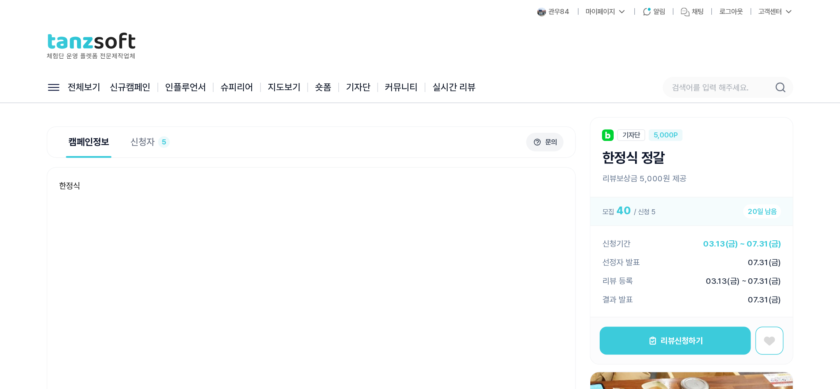Click the green blog platform icon
Viewport: 840px width, 389px height.
pos(607,135)
